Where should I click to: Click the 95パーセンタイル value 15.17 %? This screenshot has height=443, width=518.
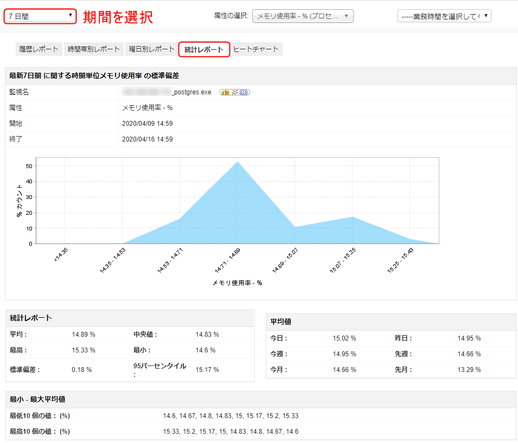[x=207, y=370]
